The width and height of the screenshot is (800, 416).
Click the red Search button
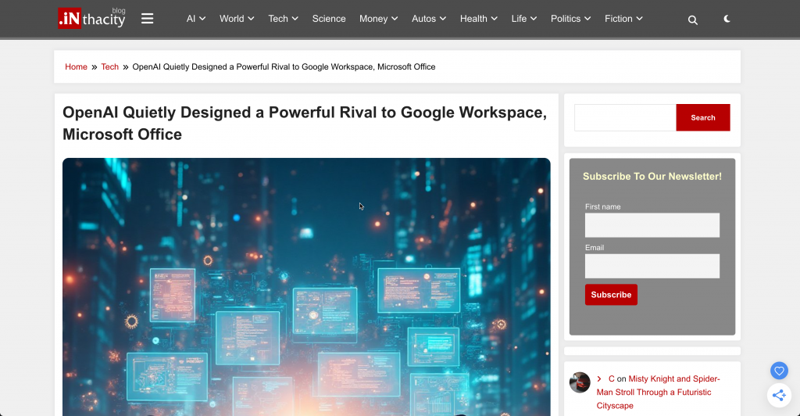(x=702, y=117)
